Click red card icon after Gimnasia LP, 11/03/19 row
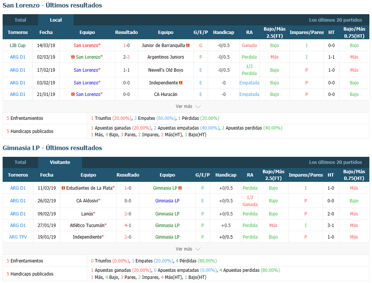The image size is (372, 283). (x=180, y=188)
